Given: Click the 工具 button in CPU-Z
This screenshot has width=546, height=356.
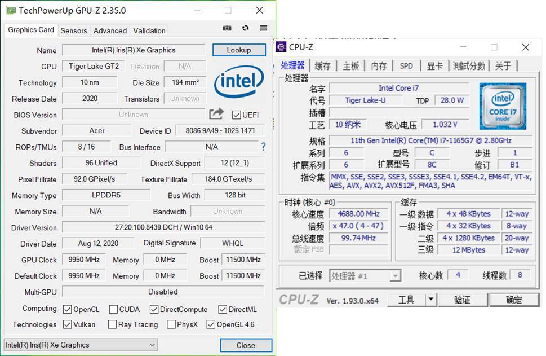Looking at the screenshot, I should (406, 300).
